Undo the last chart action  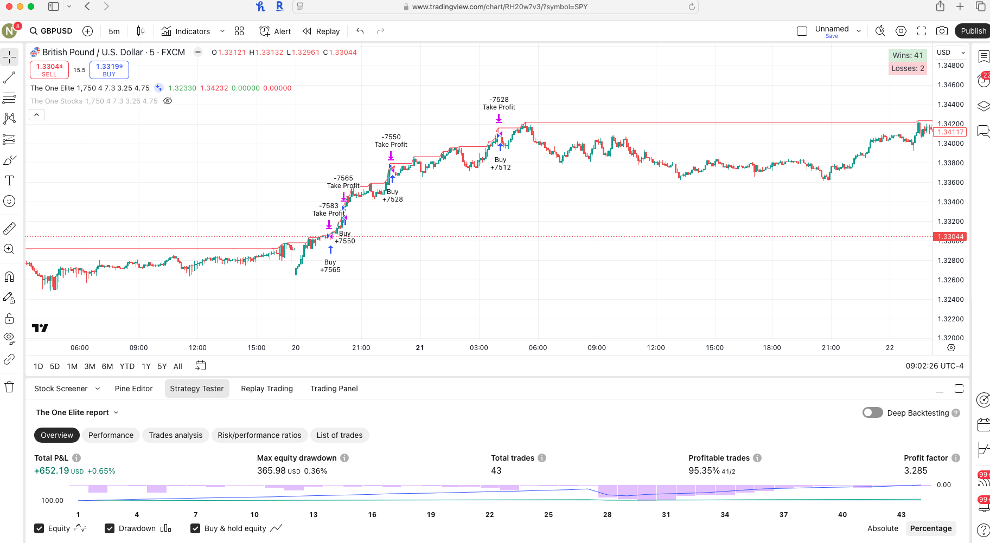pos(360,31)
